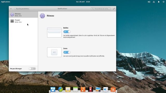Open the Applications menu in top panel
Viewport: 166px width, 93px height.
[6, 2]
